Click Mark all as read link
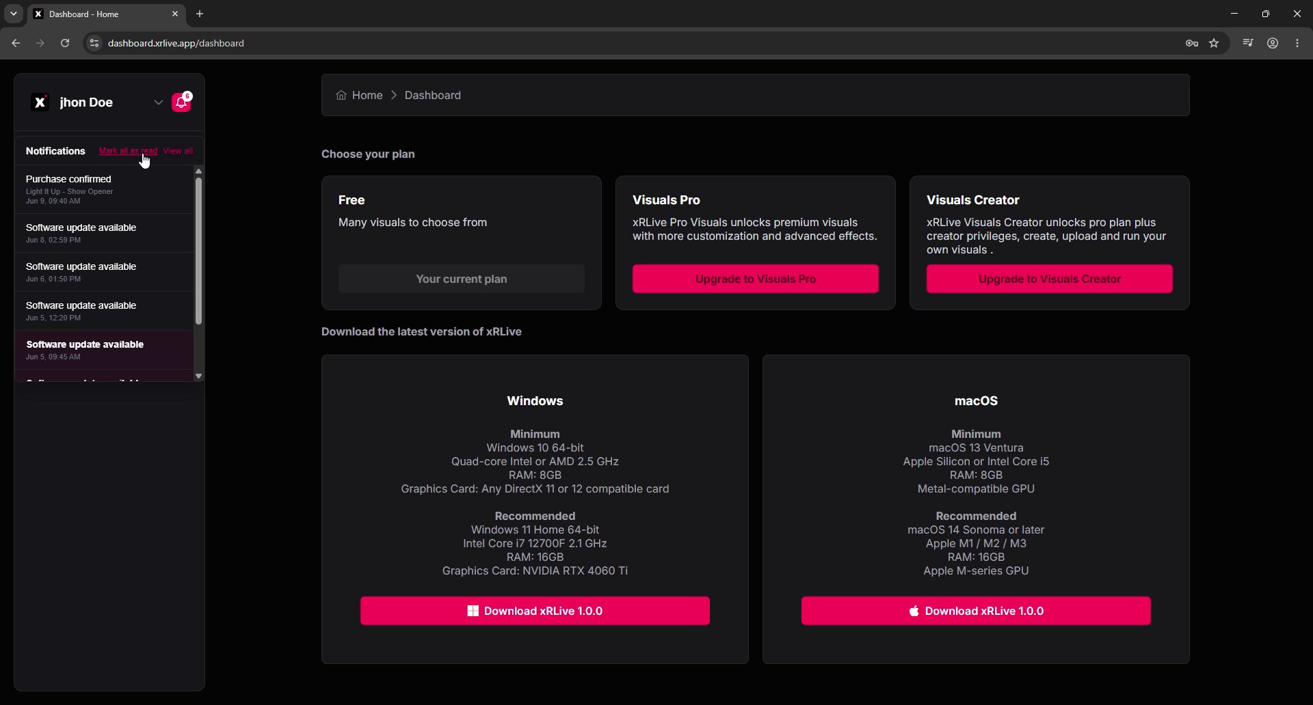Image resolution: width=1313 pixels, height=705 pixels. [x=128, y=151]
